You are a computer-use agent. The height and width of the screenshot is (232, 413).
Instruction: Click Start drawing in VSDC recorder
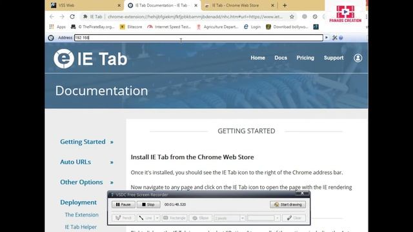tap(288, 204)
